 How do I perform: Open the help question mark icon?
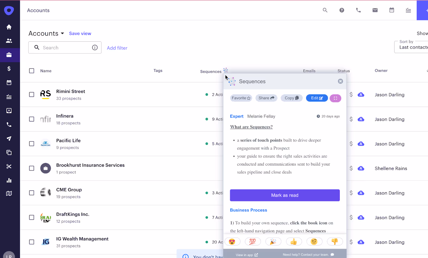point(342,10)
